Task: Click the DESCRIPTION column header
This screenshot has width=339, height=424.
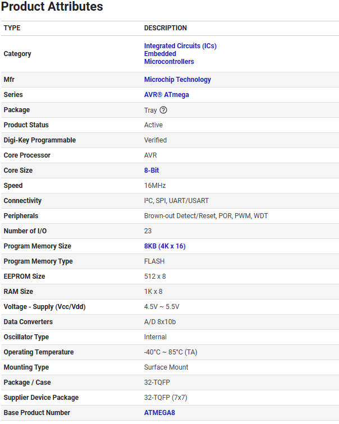Action: click(166, 28)
